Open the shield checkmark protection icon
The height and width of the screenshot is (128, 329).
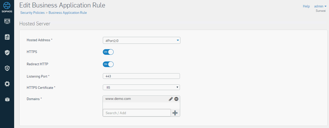[x=7, y=53]
